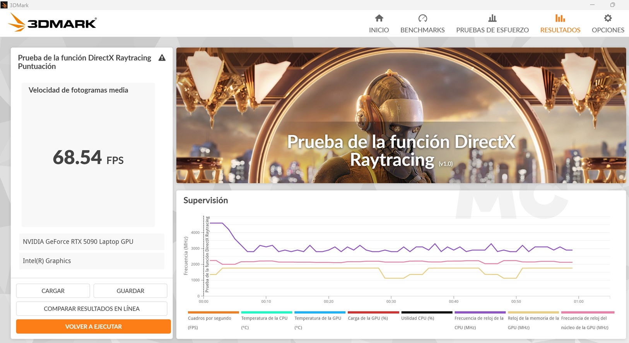The width and height of the screenshot is (629, 343).
Task: Toggle the Temperatura de la CPU legend
Action: (267, 321)
